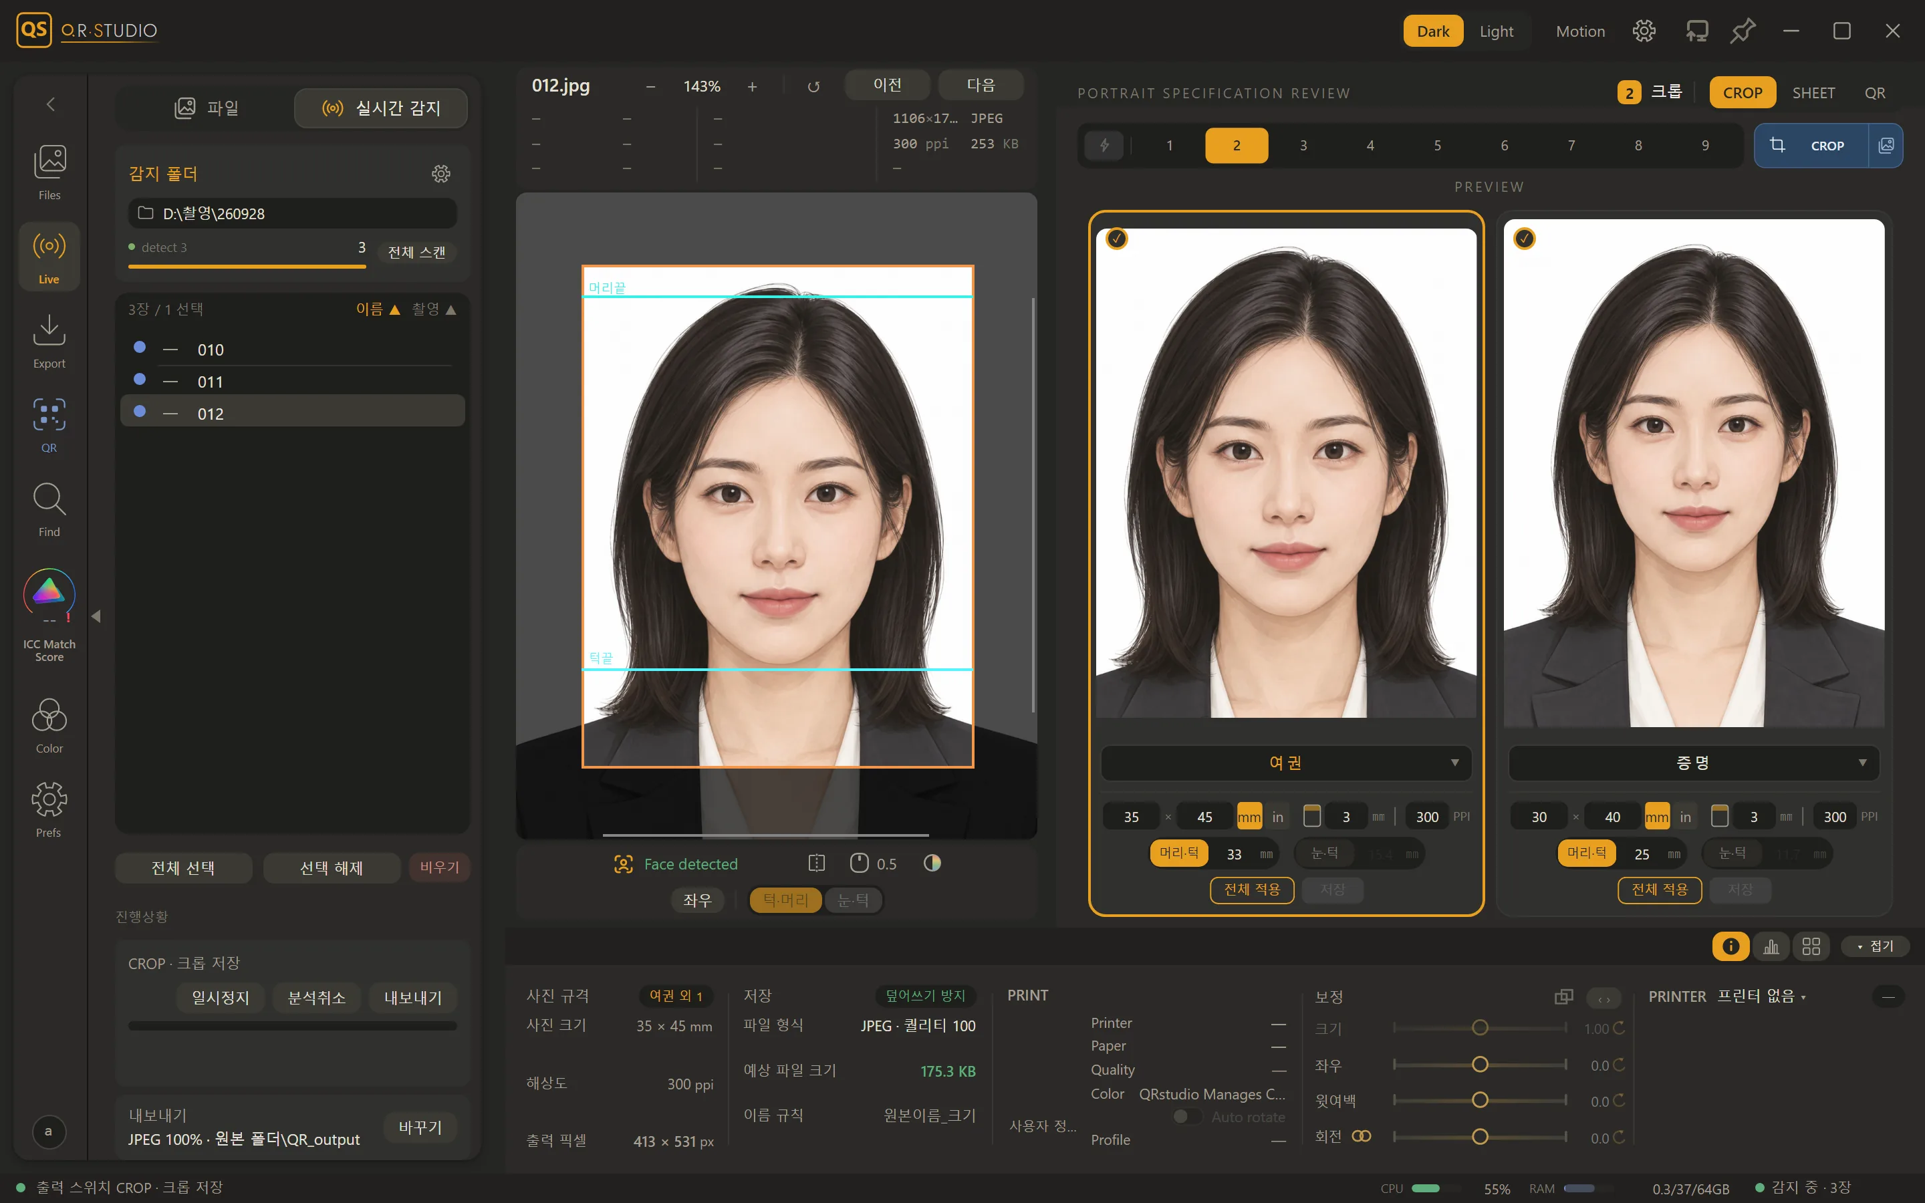Viewport: 1925px width, 1203px height.
Task: Uncheck the 증명 preview checkmark
Action: [1524, 239]
